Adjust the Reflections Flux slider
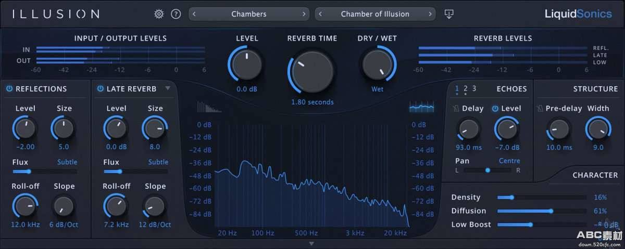This screenshot has width=625, height=249. 45,171
